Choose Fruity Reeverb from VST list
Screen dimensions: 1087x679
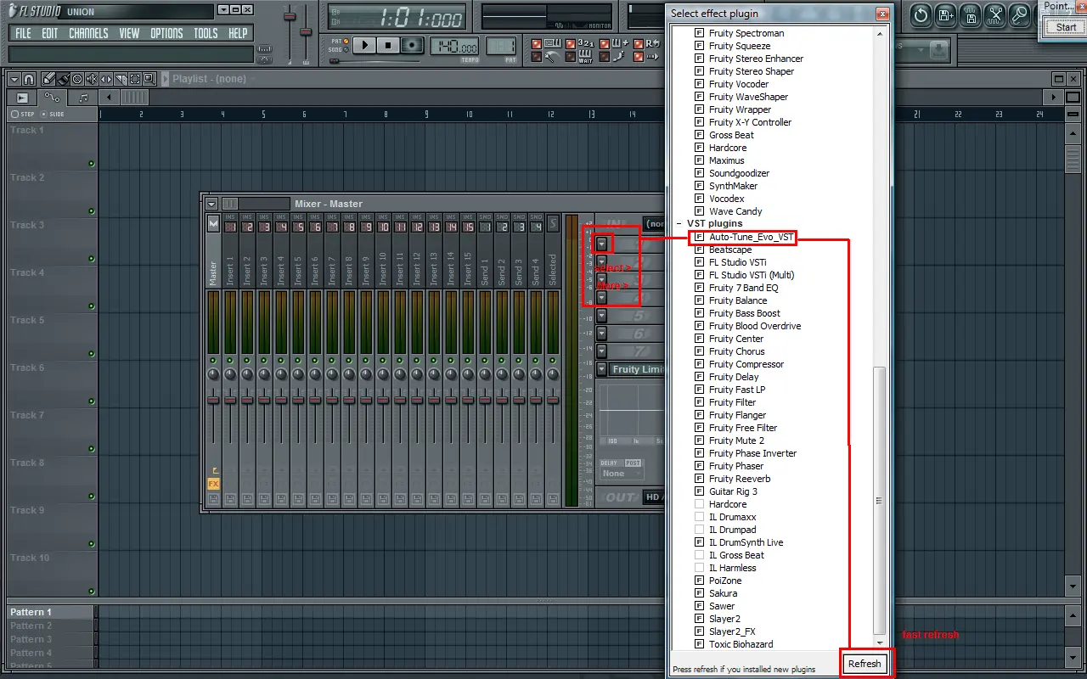740,479
